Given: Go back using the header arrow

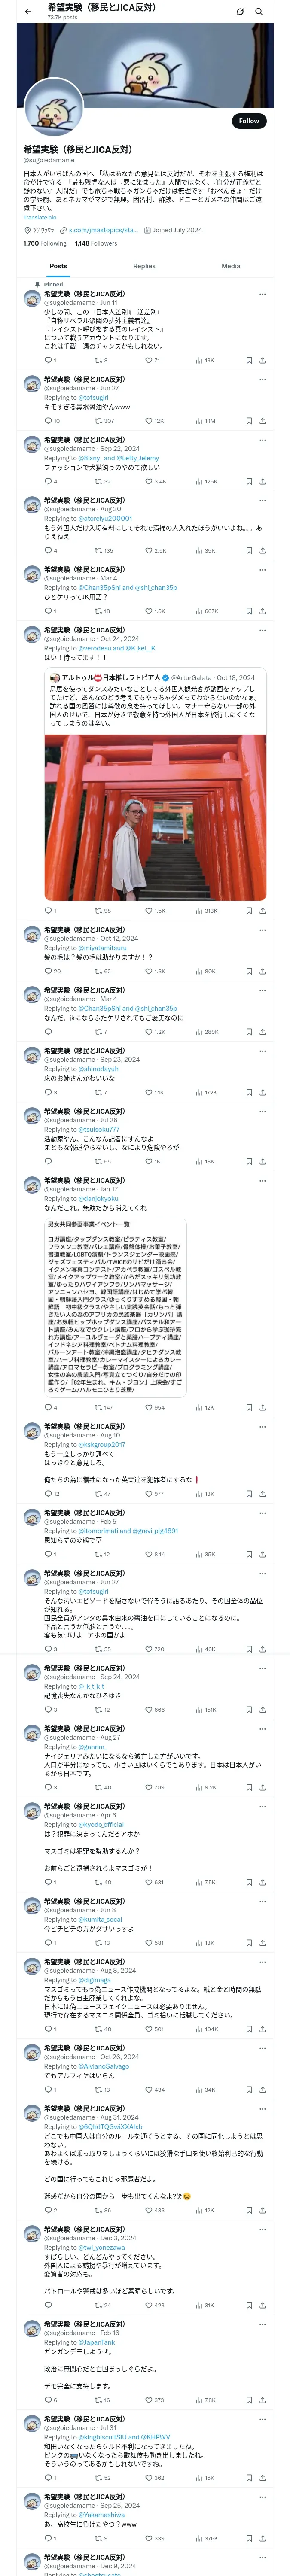Looking at the screenshot, I should [x=28, y=12].
